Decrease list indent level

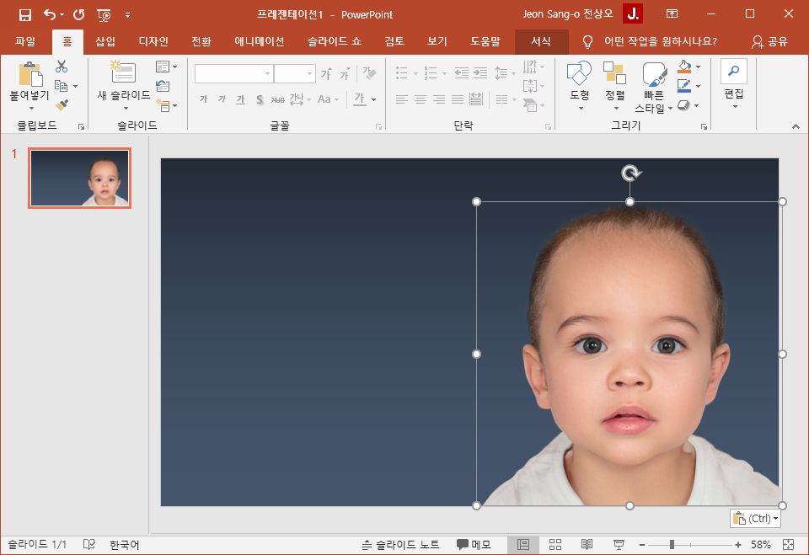pos(461,73)
